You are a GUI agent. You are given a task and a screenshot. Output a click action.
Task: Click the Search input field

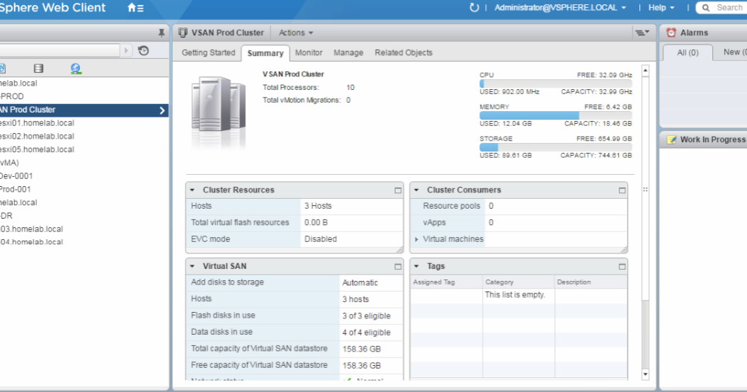click(x=729, y=8)
